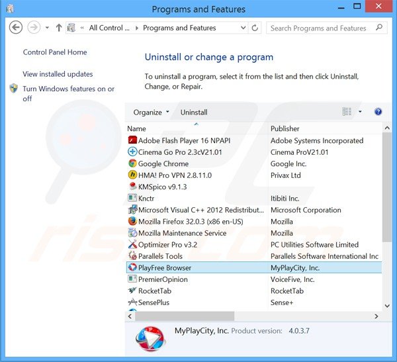Open the blue help question mark icon
The width and height of the screenshot is (397, 362).
click(378, 112)
